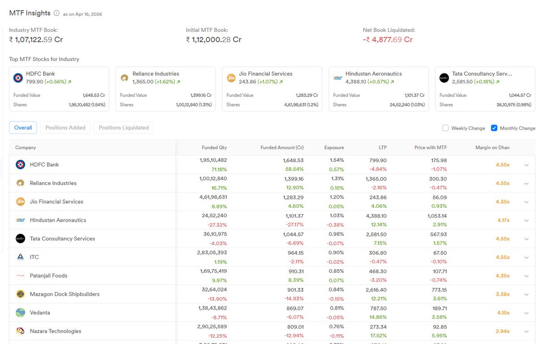Switch to the Positions Added tab
Viewport: 537px width, 344px height.
pos(65,128)
